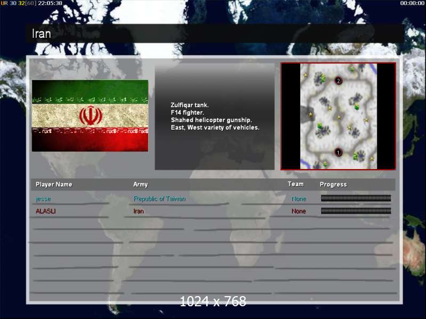Click the UR 30 32 frame rate readout
This screenshot has width=426, height=319.
tap(13, 3)
